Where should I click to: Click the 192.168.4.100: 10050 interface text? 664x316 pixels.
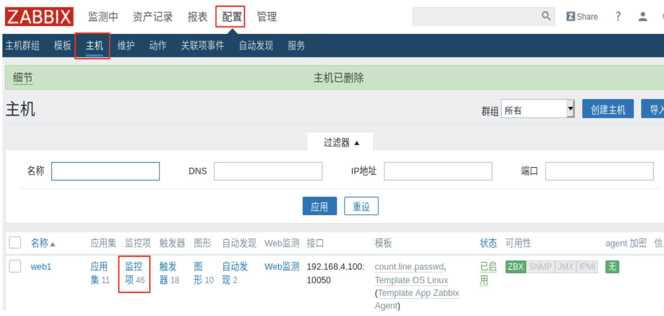coord(336,273)
